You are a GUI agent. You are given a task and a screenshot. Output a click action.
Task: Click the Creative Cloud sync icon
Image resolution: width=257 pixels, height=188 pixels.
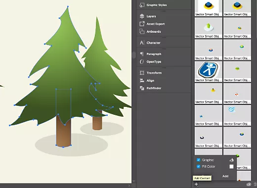pos(249,185)
